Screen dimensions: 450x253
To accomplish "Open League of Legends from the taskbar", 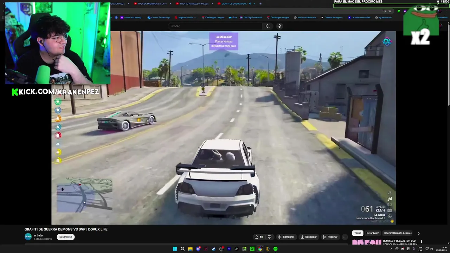I will tap(268, 249).
